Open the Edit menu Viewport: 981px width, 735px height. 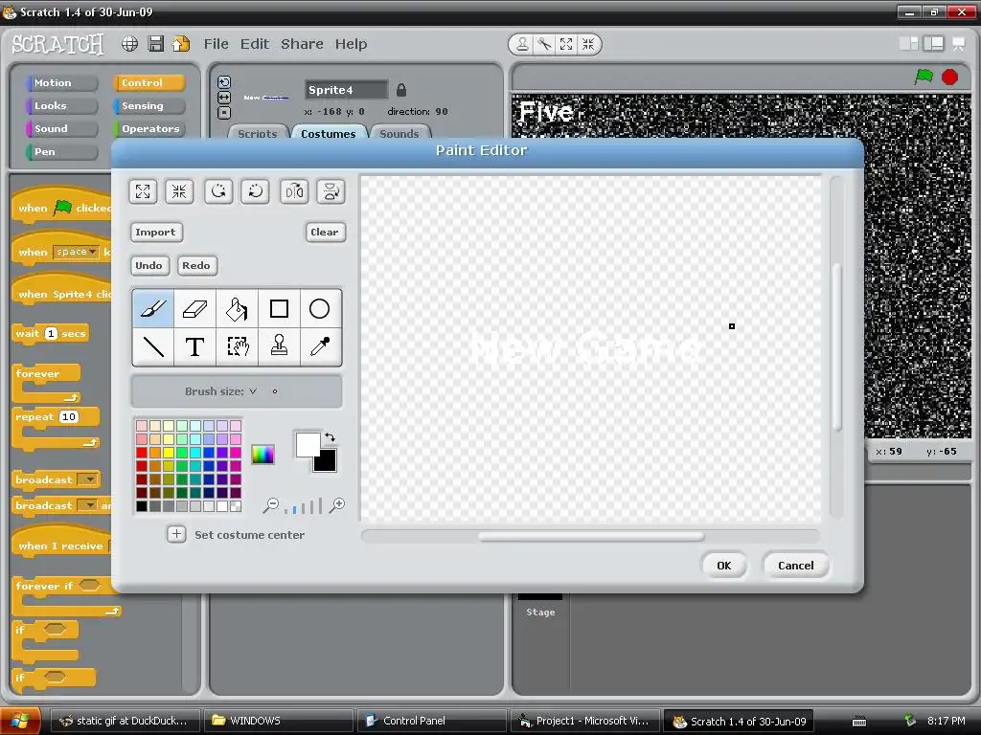(x=255, y=44)
